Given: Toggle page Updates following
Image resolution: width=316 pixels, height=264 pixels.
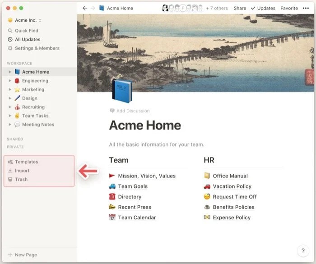Looking at the screenshot, I should pos(263,8).
